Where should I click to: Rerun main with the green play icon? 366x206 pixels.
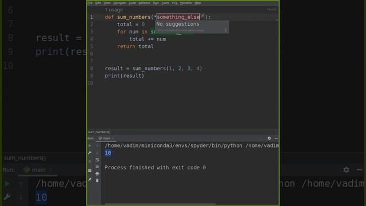(90, 146)
